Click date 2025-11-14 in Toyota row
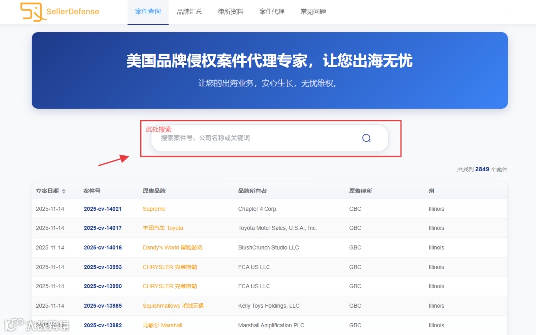Screen dimensions: 536x335 point(50,228)
